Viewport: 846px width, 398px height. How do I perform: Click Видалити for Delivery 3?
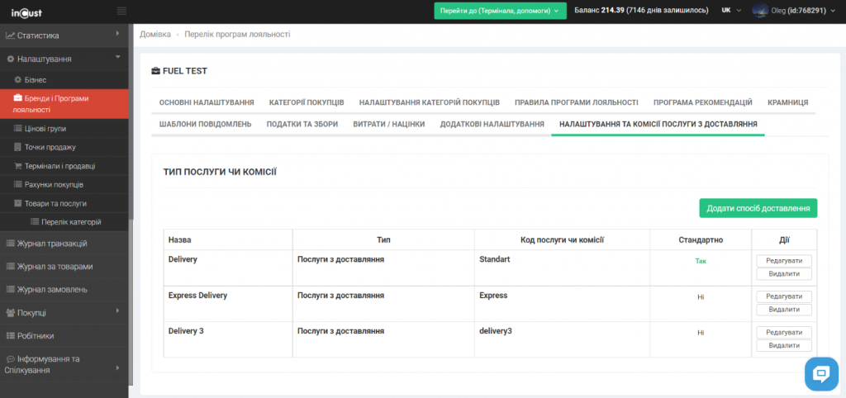tap(783, 345)
